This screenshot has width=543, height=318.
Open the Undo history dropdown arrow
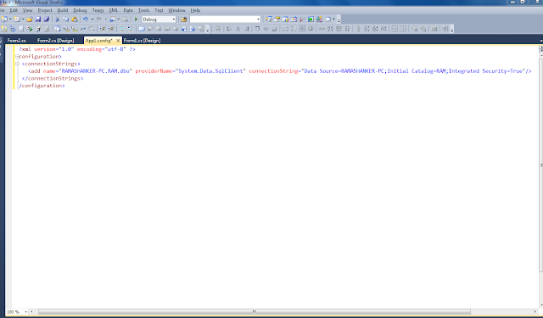pos(92,20)
